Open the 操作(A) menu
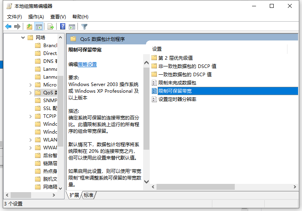Image resolution: width=302 pixels, height=211 pixels. coord(36,17)
